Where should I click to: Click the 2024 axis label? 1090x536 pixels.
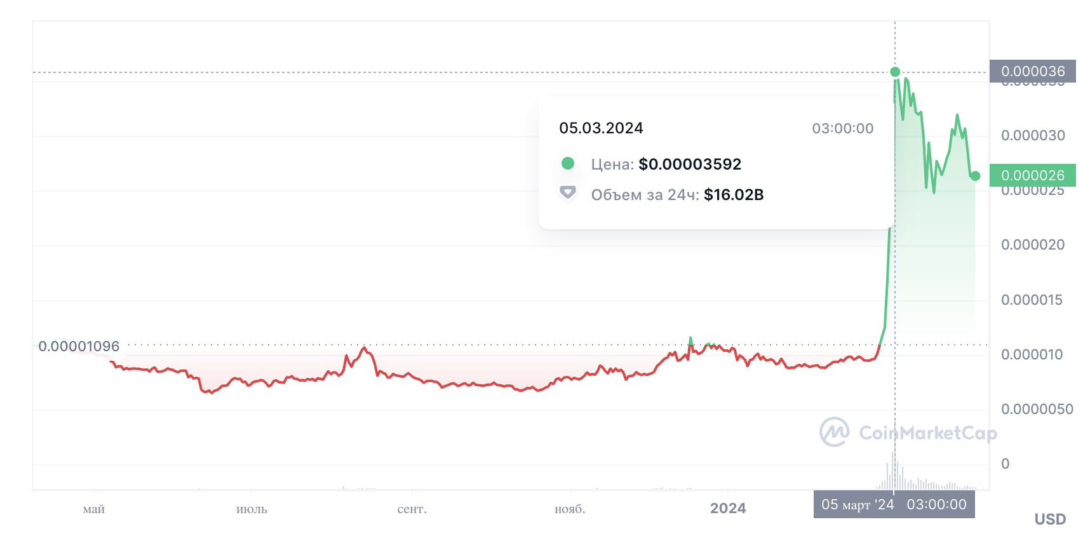point(728,508)
